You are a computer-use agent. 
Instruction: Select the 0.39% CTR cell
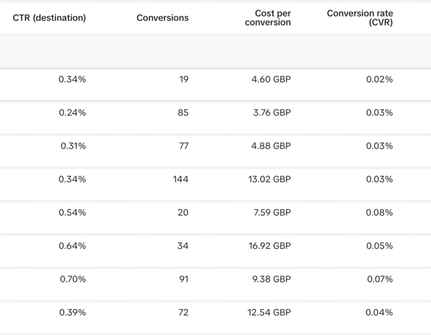click(x=72, y=313)
